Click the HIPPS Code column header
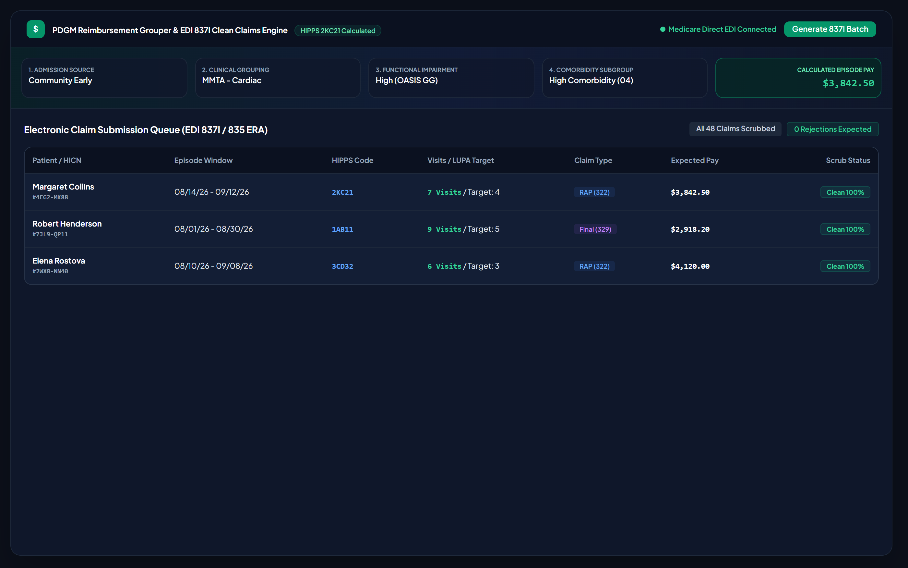 [x=352, y=160]
